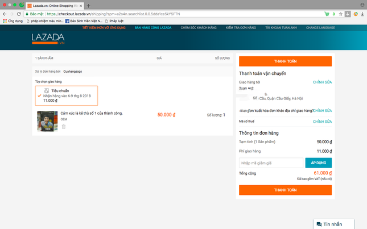Click the trash icon under the product
This screenshot has width=367, height=229.
pos(64,127)
